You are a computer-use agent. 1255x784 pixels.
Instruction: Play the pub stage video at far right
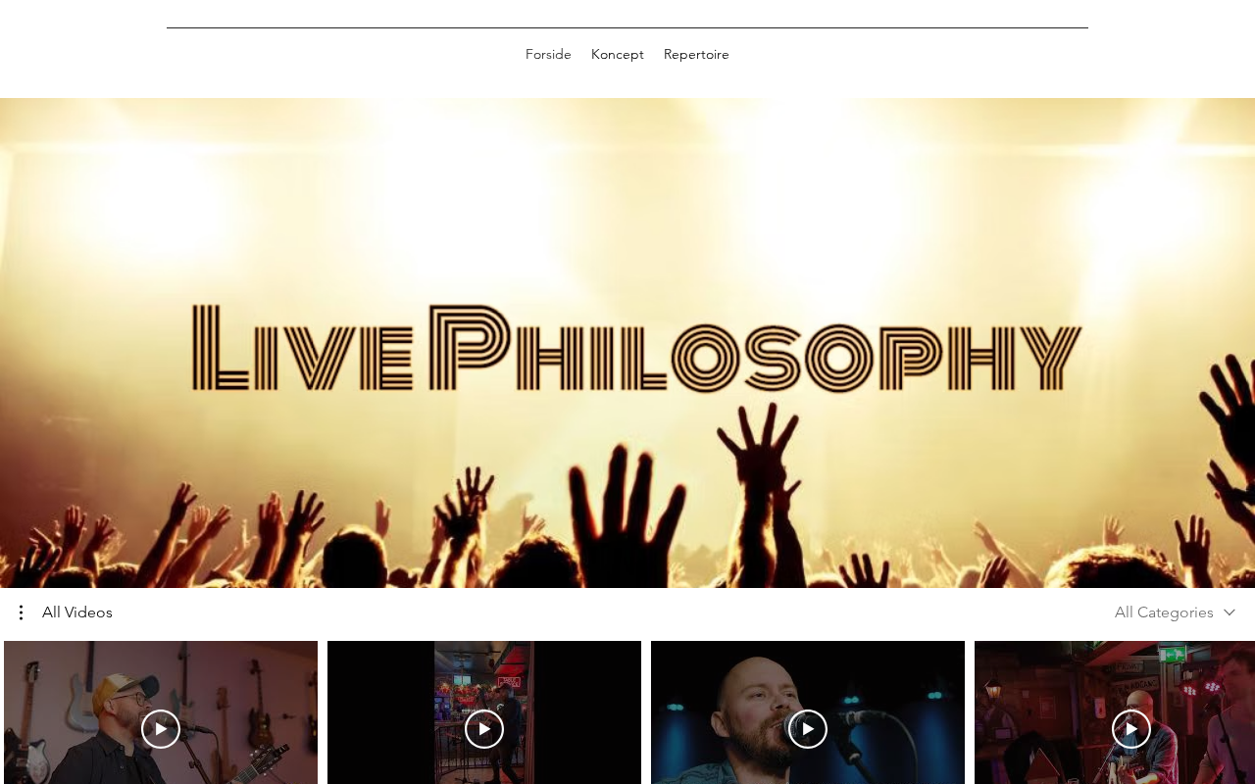pos(1131,729)
